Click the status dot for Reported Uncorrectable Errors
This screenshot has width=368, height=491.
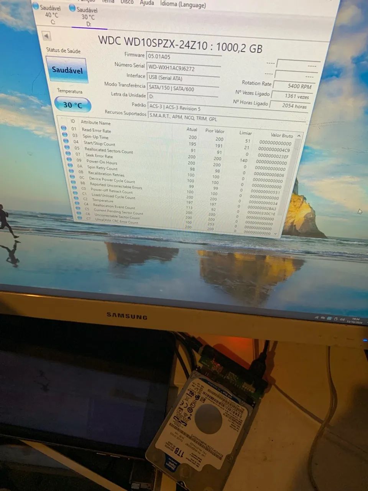pyautogui.click(x=74, y=182)
